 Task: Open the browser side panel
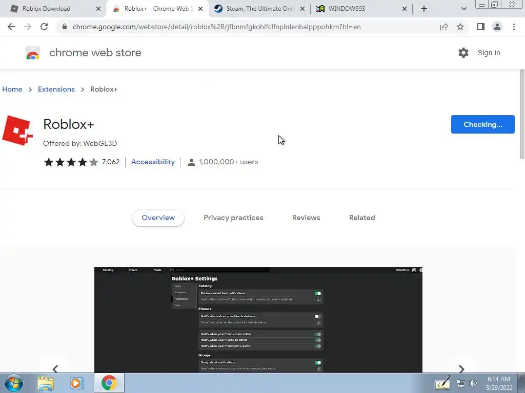click(x=481, y=27)
